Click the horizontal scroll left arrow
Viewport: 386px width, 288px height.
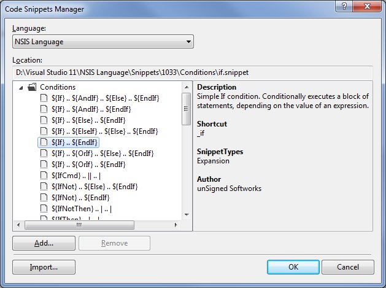[18, 225]
